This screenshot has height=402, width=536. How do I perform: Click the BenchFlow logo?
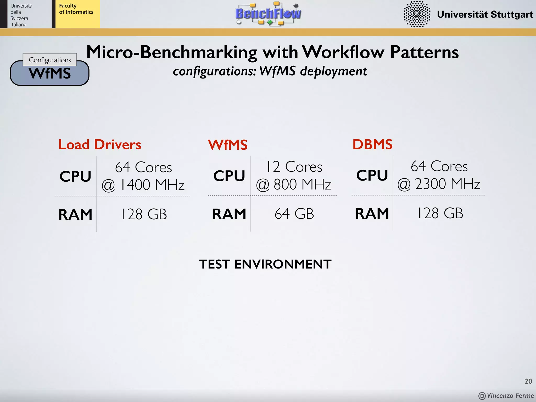268,14
